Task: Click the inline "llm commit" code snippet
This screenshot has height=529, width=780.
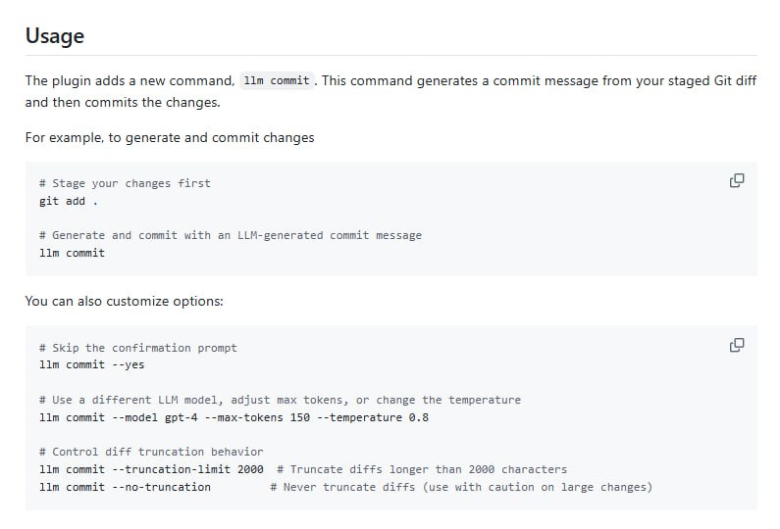Action: click(x=279, y=81)
